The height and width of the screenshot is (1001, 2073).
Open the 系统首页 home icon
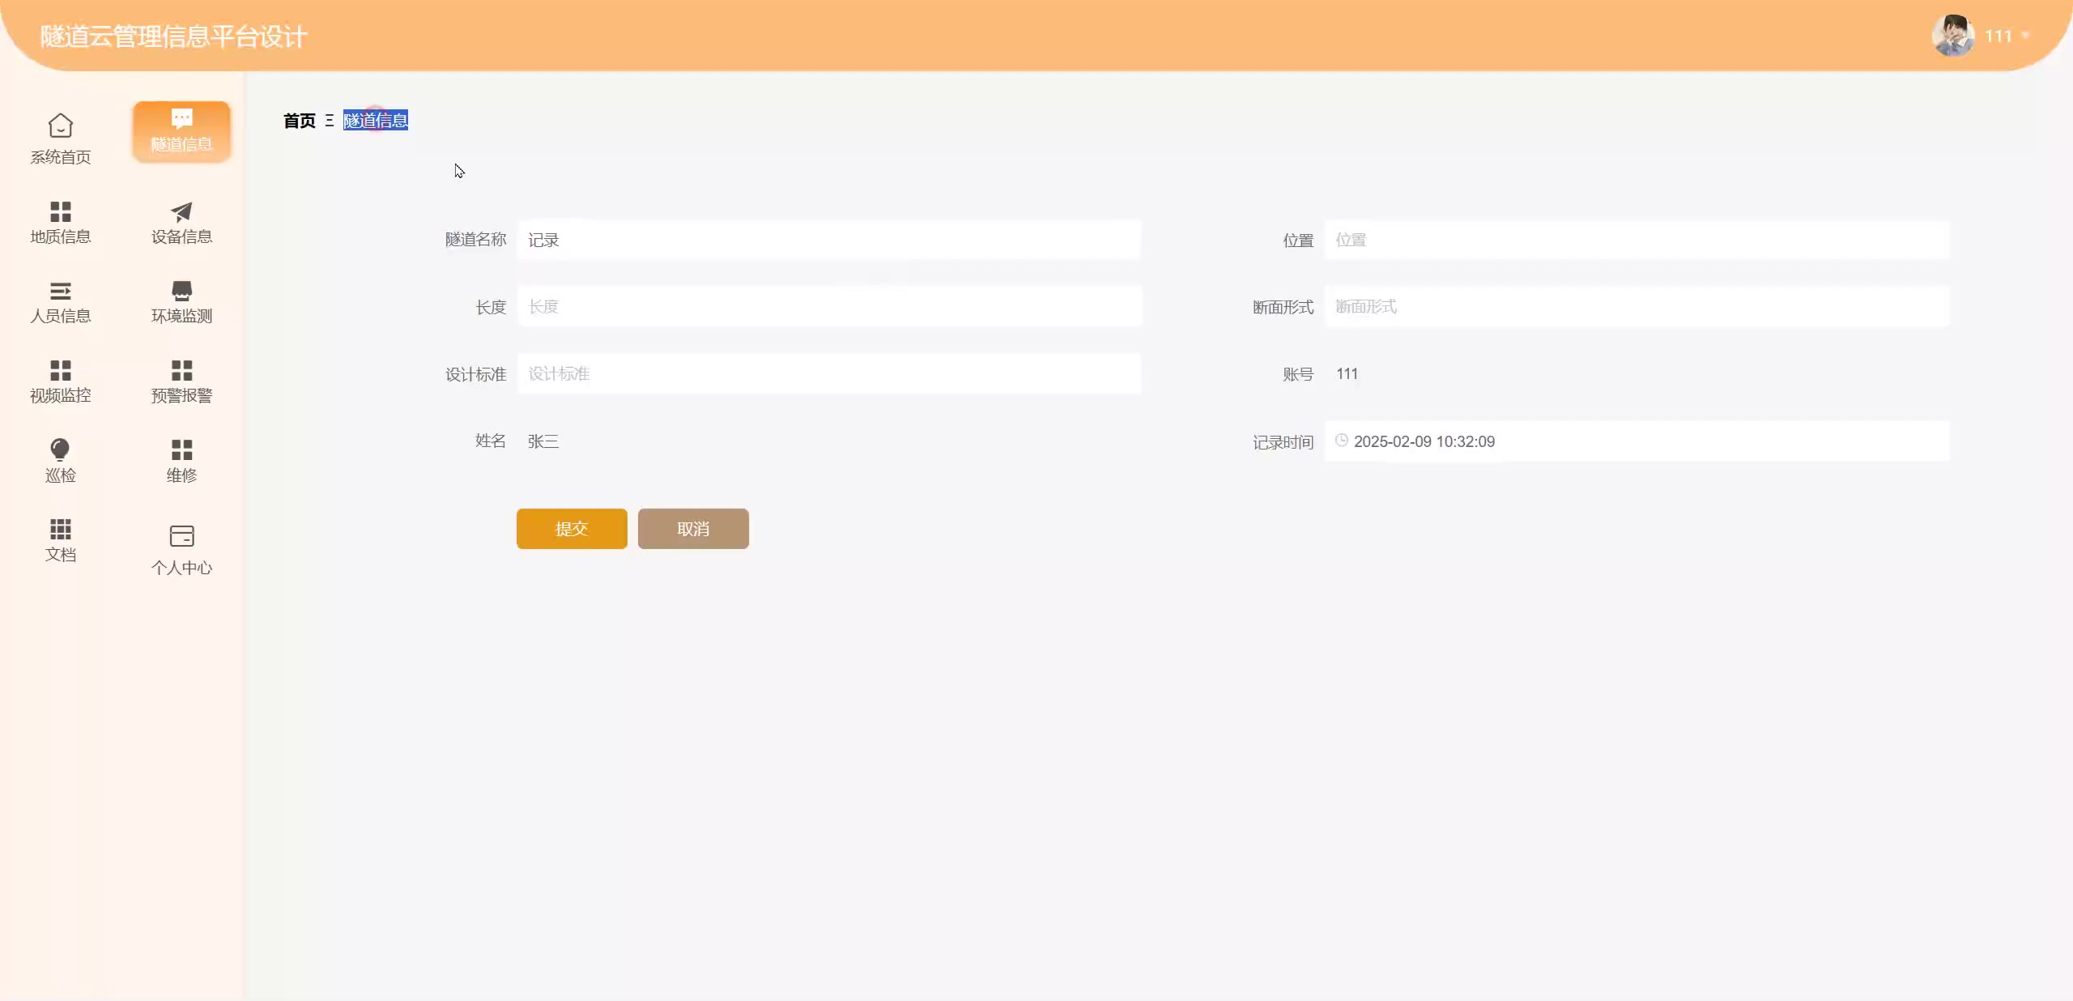[x=60, y=126]
